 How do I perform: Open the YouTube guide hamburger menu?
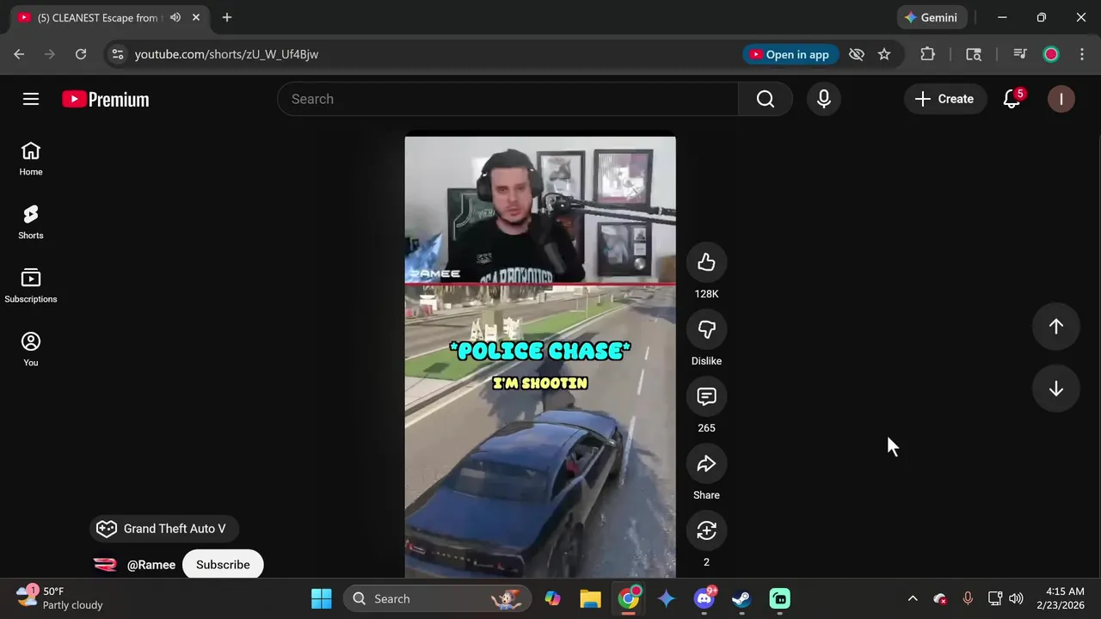31,99
